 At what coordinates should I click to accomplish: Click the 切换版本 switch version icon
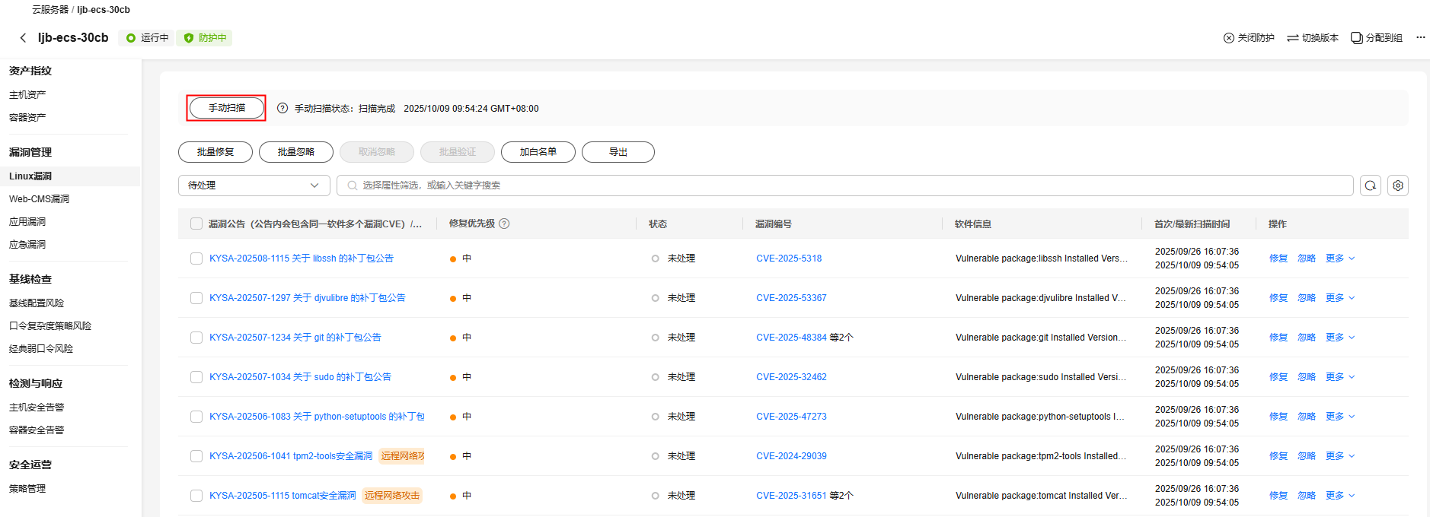click(x=1292, y=38)
